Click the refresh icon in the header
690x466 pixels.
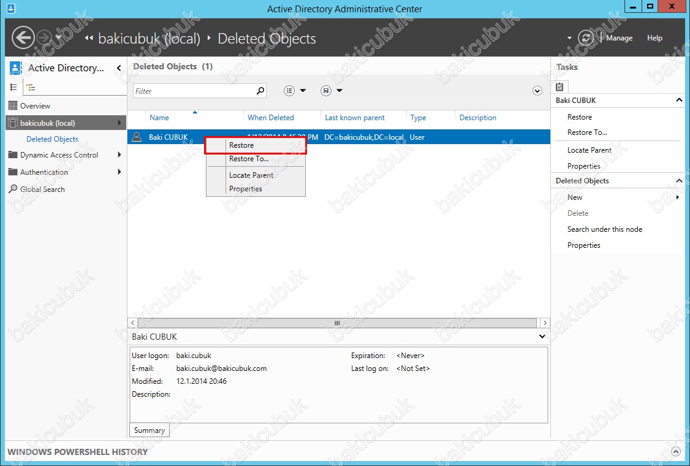pyautogui.click(x=586, y=38)
